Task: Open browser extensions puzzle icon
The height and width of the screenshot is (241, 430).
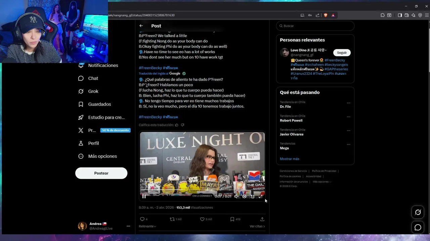Action: pyautogui.click(x=383, y=15)
